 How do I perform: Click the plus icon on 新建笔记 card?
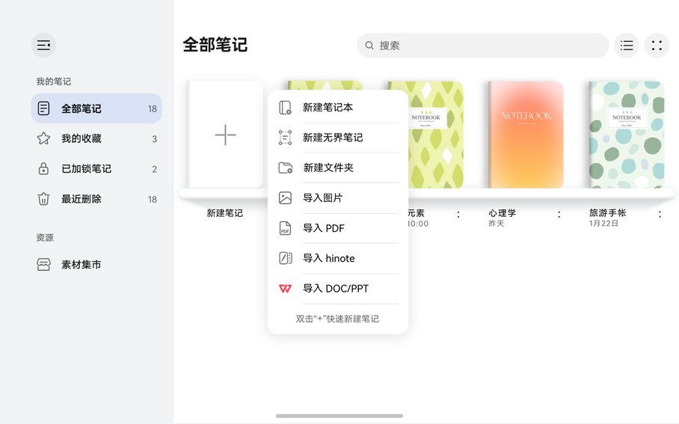point(225,135)
